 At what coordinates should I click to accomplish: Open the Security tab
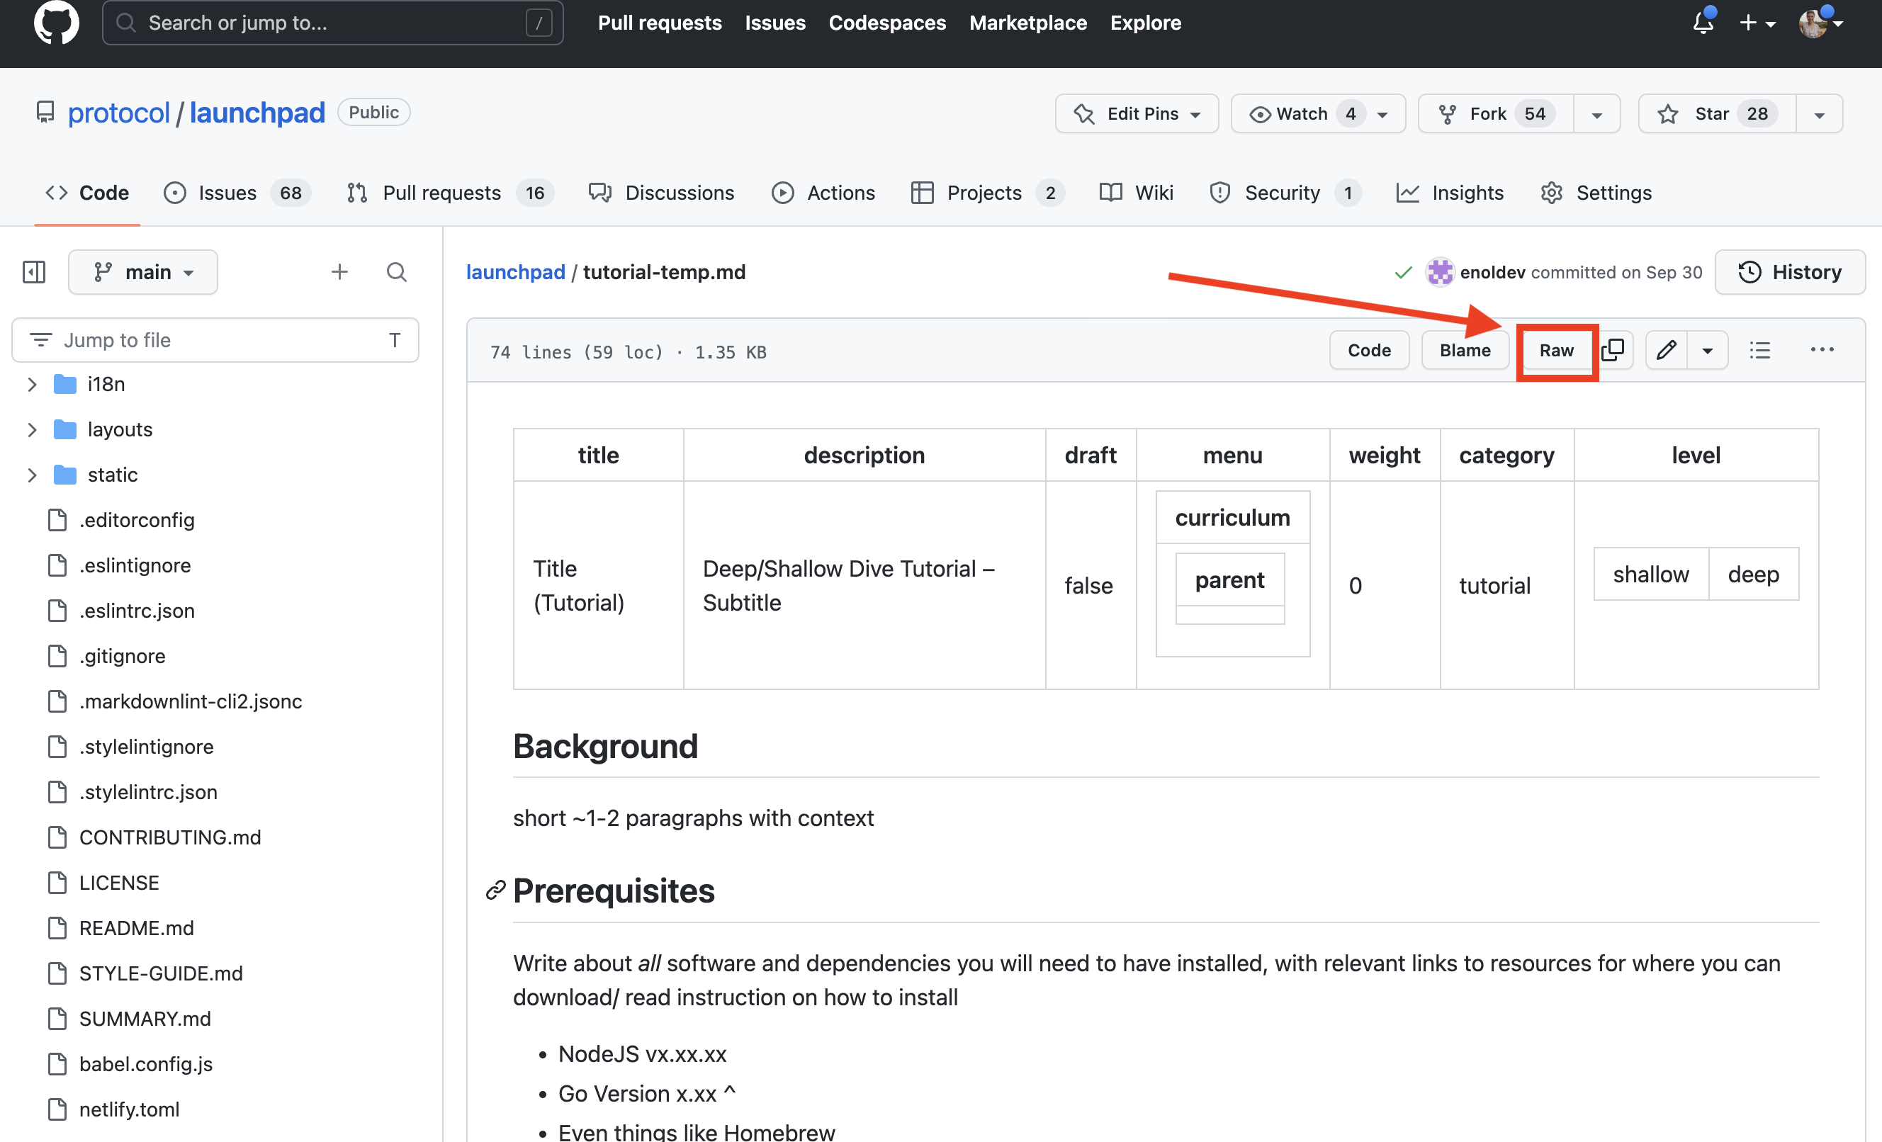[1285, 193]
